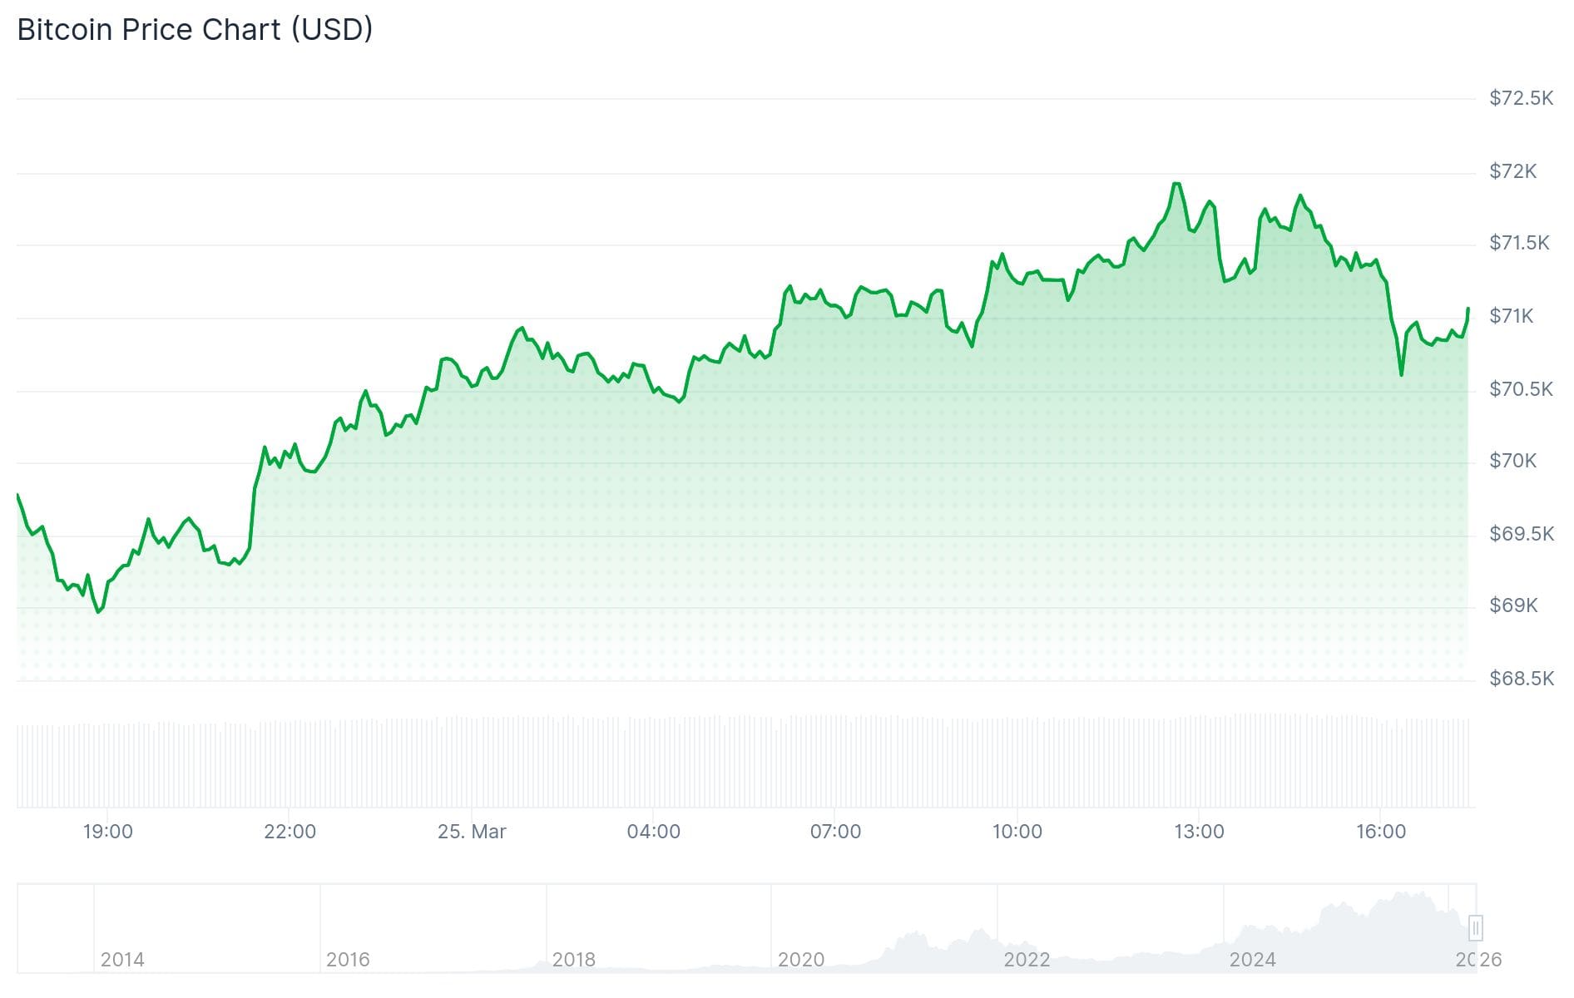The image size is (1574, 998).
Task: Click the highest peak of the price line
Action: coord(1176,184)
